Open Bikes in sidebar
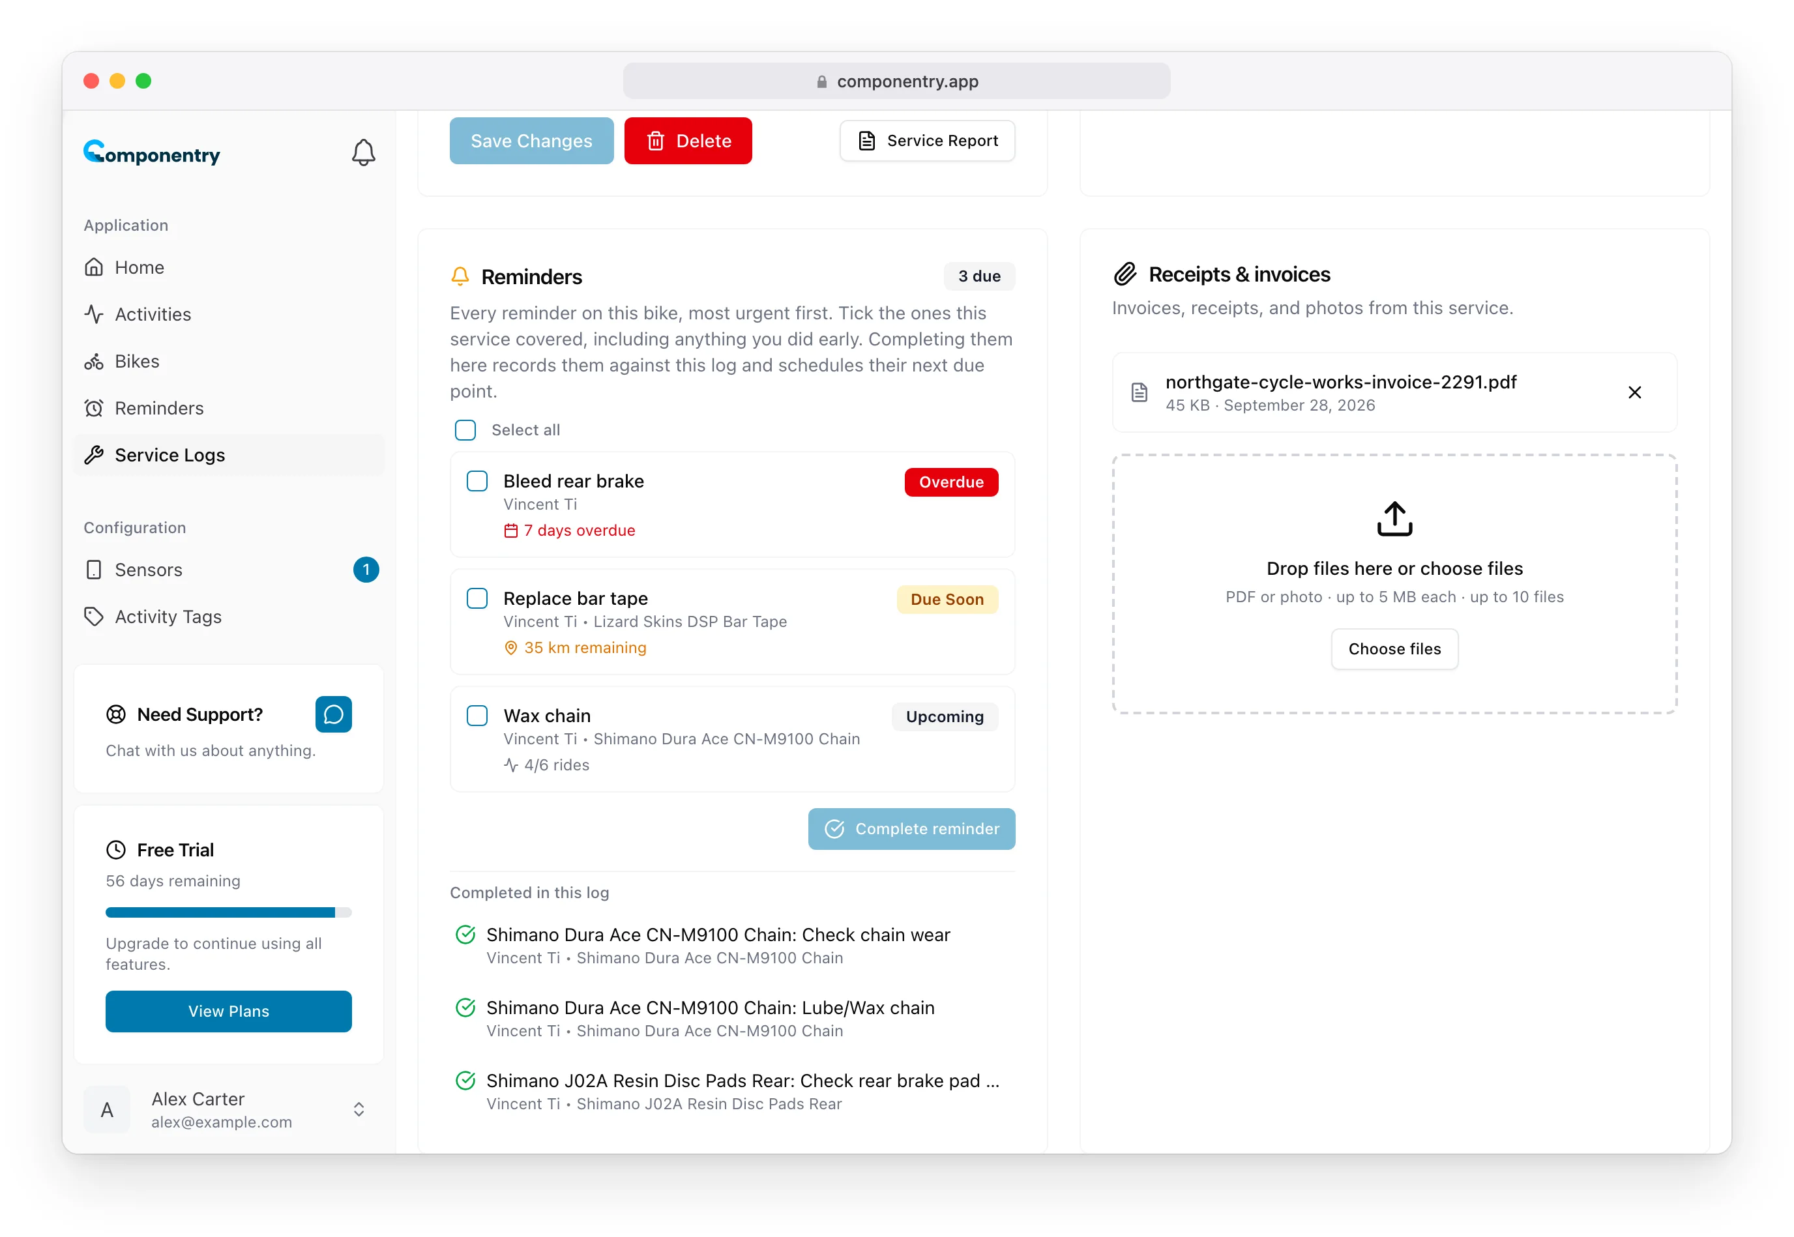 coord(229,361)
